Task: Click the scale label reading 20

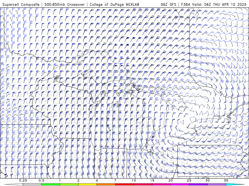Action: (x=171, y=180)
